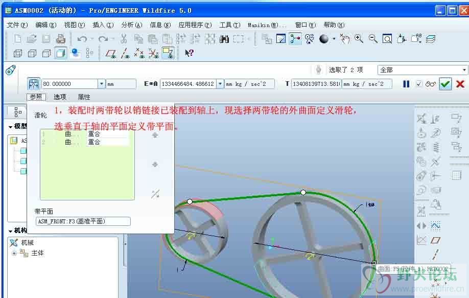Open the 应用程序 menu
Viewport: 469px width, 298px height.
195,25
